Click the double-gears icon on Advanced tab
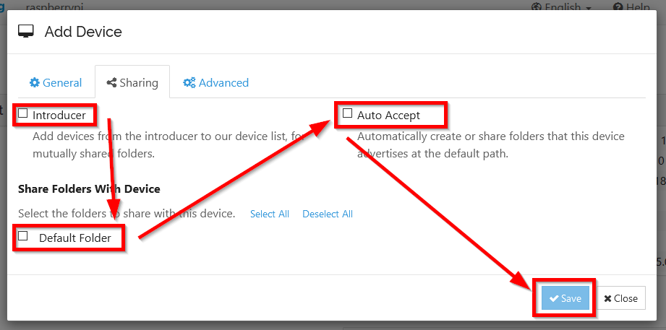Viewport: 666px width, 330px height. point(189,83)
